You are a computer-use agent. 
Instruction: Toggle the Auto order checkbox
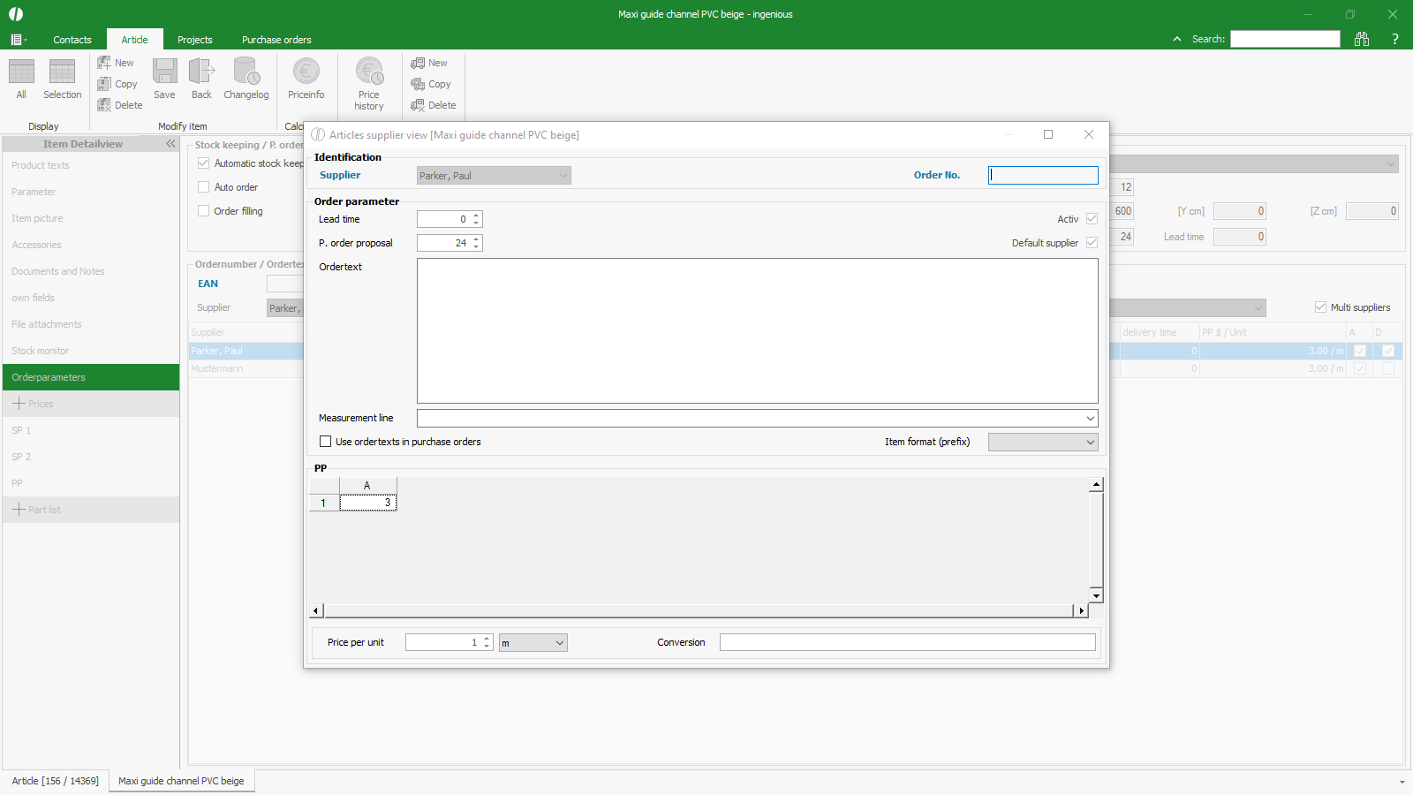coord(204,187)
